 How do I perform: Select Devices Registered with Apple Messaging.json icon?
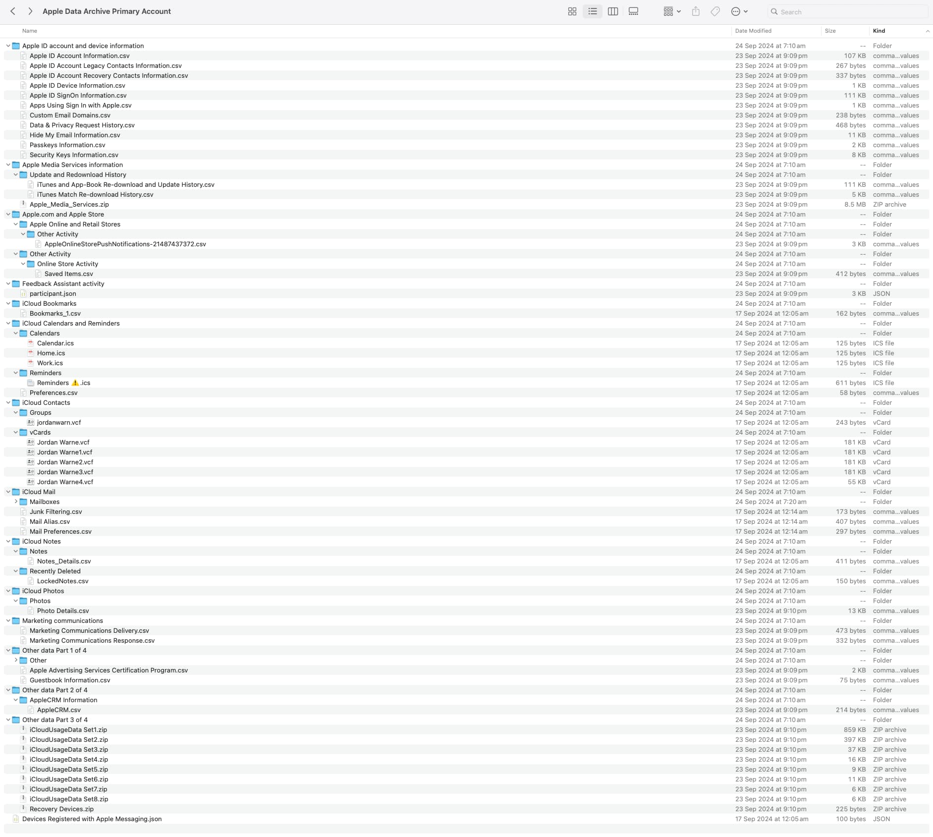(16, 819)
